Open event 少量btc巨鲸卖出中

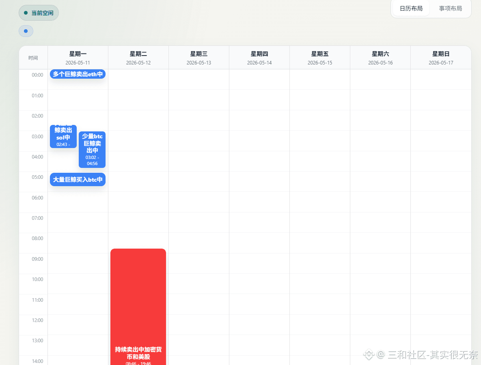click(x=92, y=150)
